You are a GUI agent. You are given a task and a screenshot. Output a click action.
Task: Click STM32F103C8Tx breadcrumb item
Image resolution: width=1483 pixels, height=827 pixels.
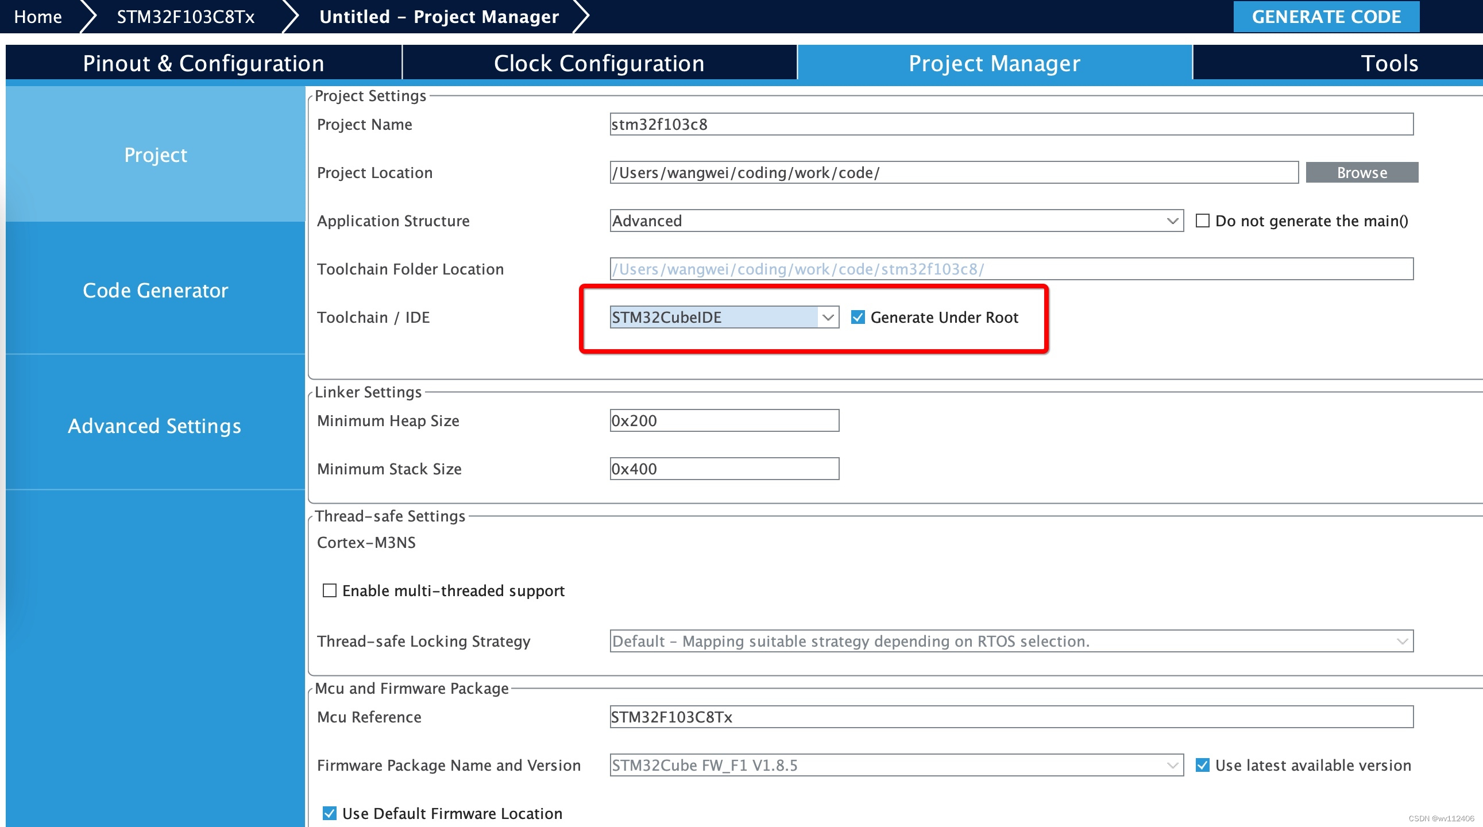click(186, 17)
